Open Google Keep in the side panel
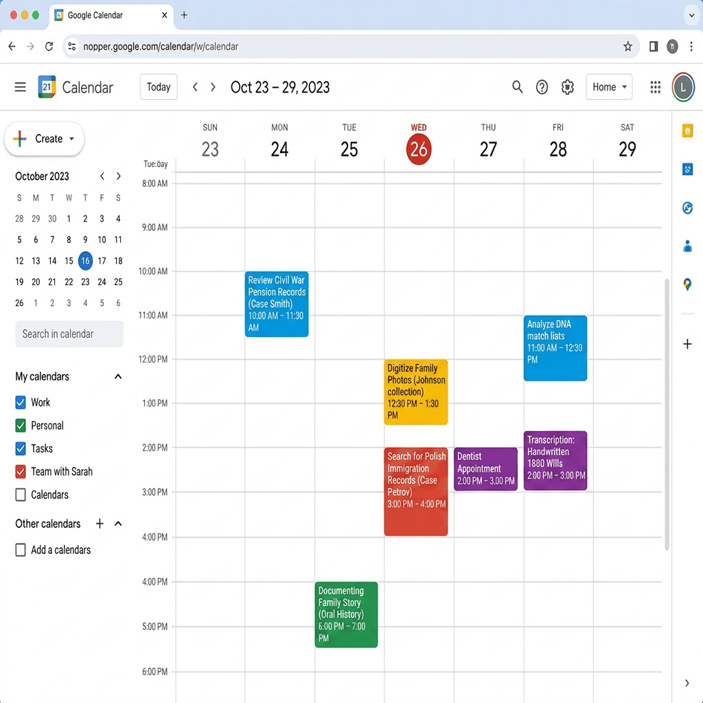 tap(687, 131)
